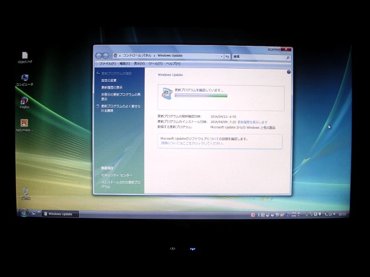
Task: Click Windows Update breadcrumb in address bar
Action: tap(170, 56)
